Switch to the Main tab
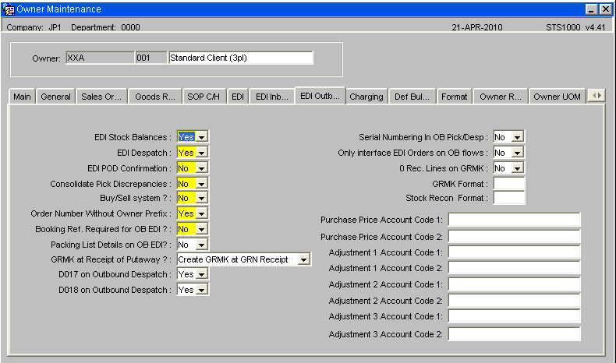 point(22,97)
